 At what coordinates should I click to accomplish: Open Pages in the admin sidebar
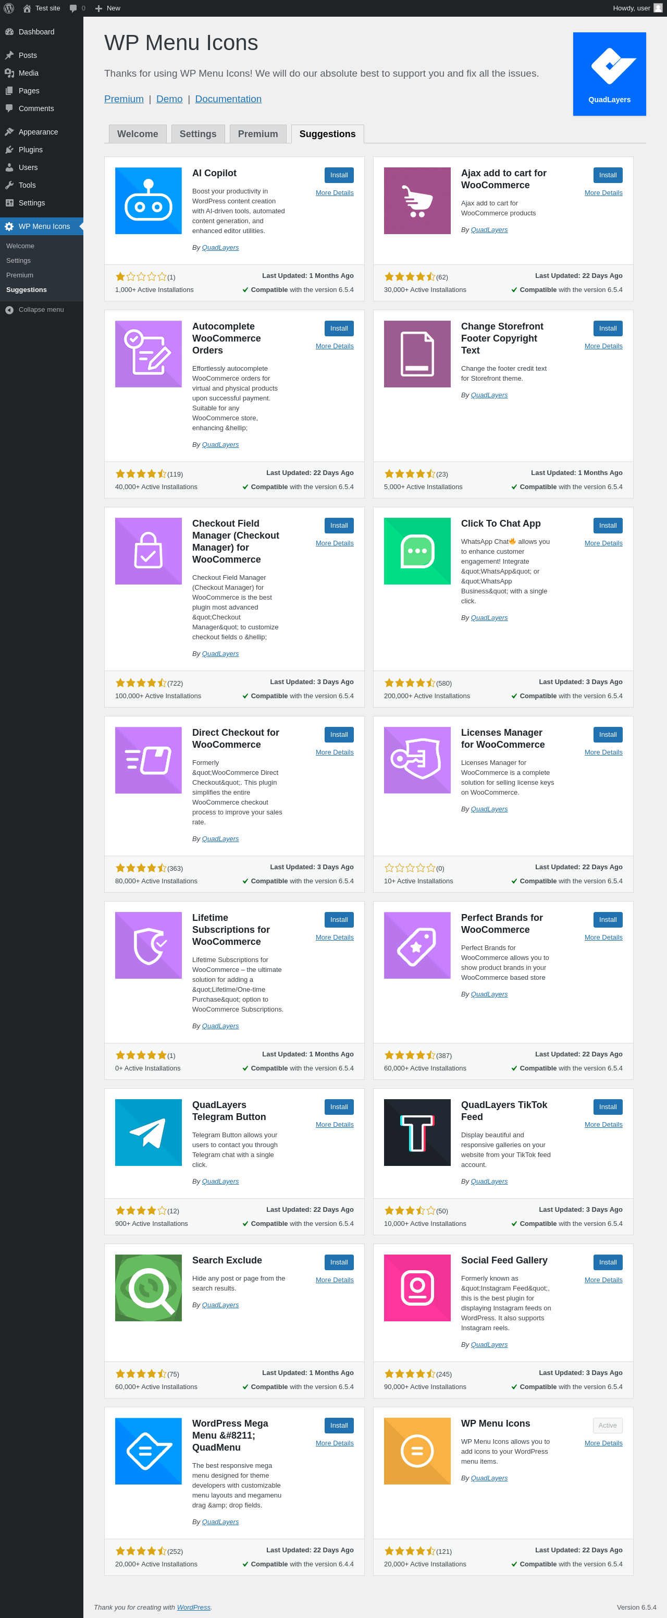(41, 90)
